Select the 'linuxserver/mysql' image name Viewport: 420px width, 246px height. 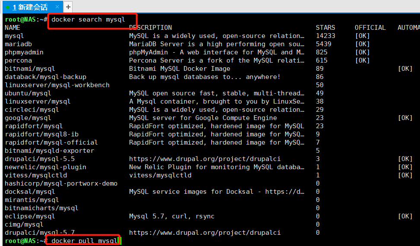[38, 101]
